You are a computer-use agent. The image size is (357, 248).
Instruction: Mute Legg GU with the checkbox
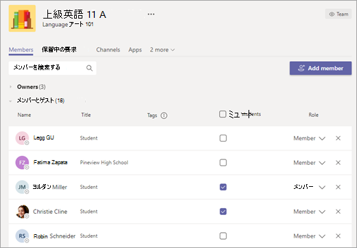[223, 138]
